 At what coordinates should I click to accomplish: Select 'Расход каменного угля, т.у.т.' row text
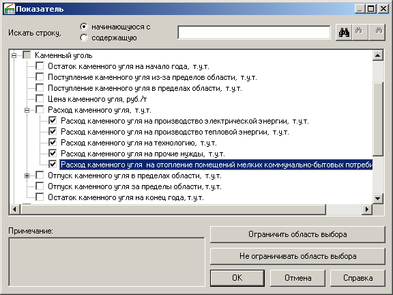(x=100, y=110)
